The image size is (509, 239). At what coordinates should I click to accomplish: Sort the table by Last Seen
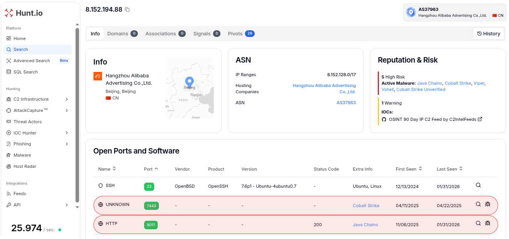pyautogui.click(x=449, y=169)
